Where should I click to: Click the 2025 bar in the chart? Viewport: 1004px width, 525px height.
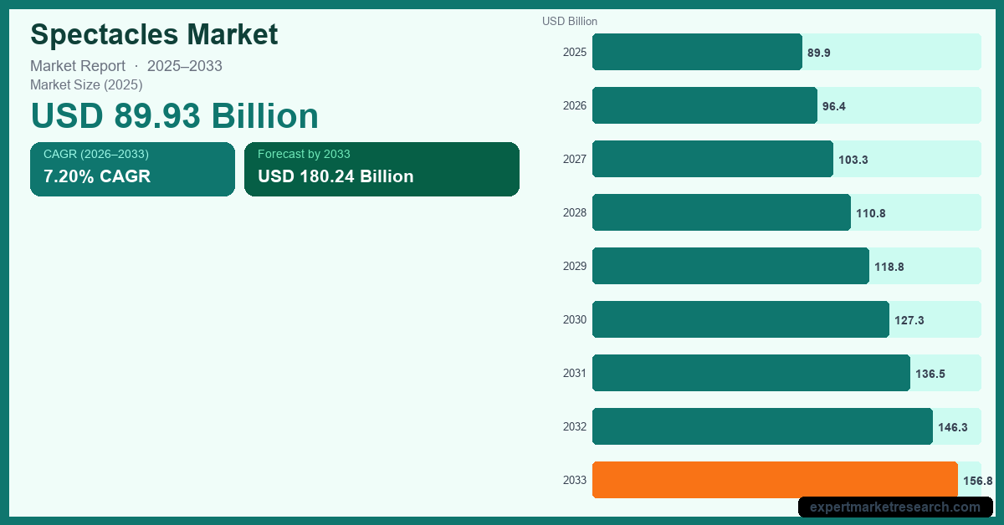pyautogui.click(x=697, y=52)
